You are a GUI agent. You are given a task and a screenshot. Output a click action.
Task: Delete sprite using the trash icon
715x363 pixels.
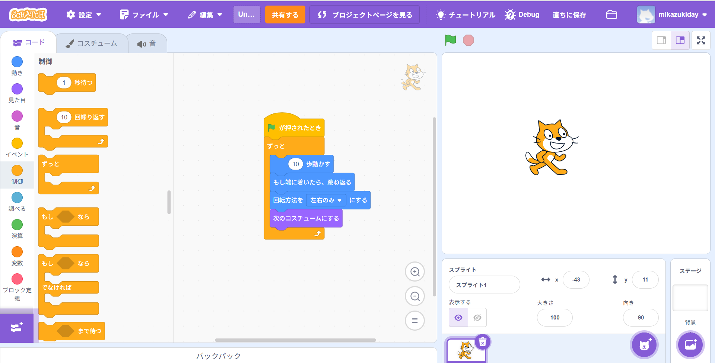(482, 342)
